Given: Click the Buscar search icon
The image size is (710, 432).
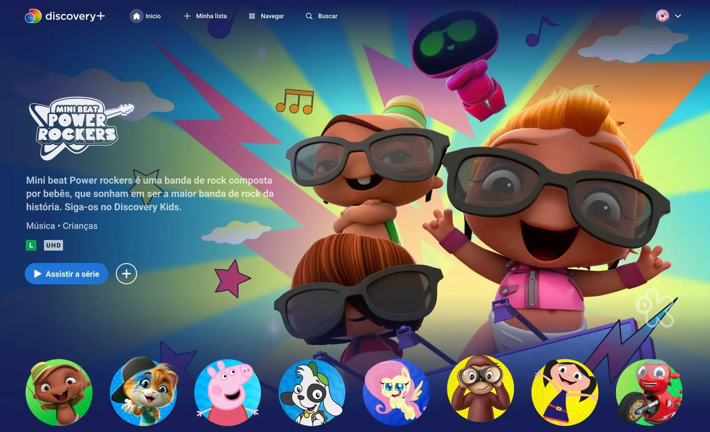Looking at the screenshot, I should pyautogui.click(x=309, y=16).
